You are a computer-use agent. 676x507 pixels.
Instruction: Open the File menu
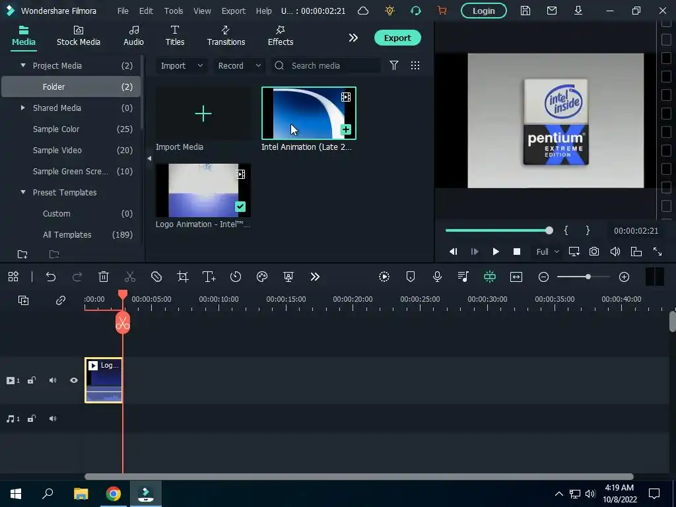[x=123, y=11]
